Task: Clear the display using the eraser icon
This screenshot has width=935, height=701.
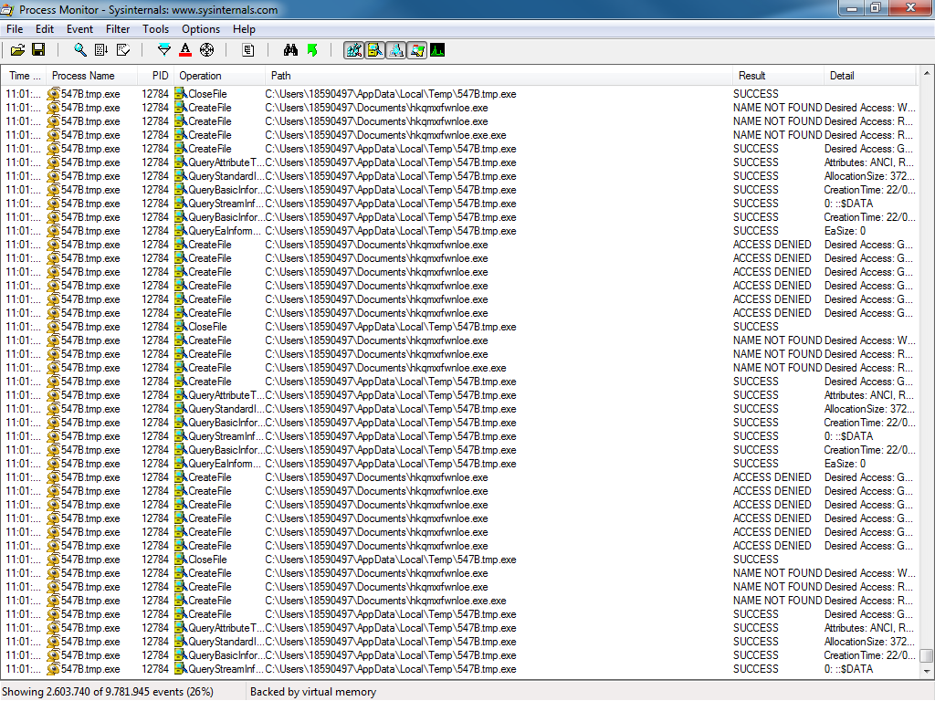Action: point(123,50)
